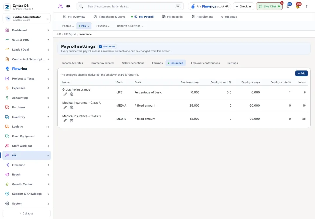Open Income tax rebates tab
Image resolution: width=315 pixels, height=219 pixels.
coord(102,63)
